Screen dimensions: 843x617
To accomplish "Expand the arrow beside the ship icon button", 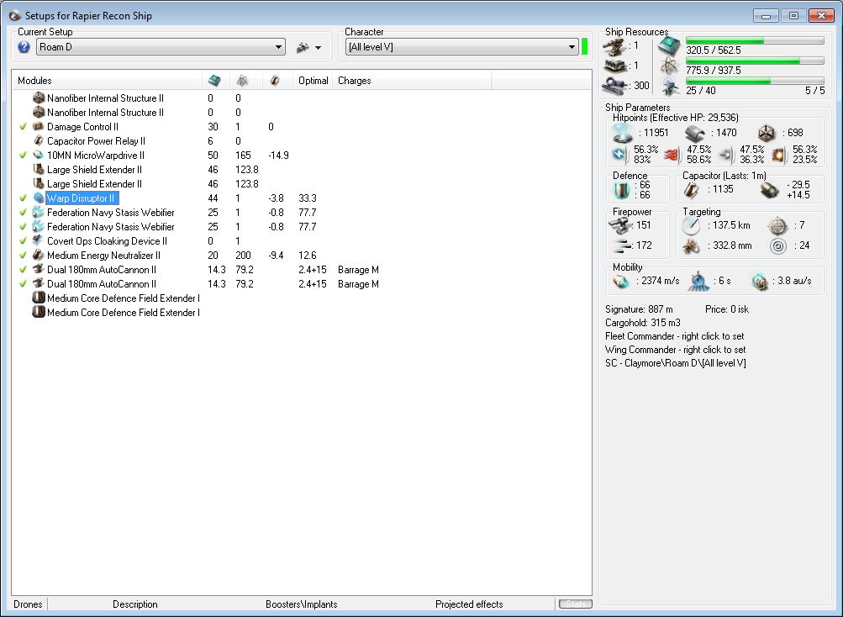I will tap(319, 47).
